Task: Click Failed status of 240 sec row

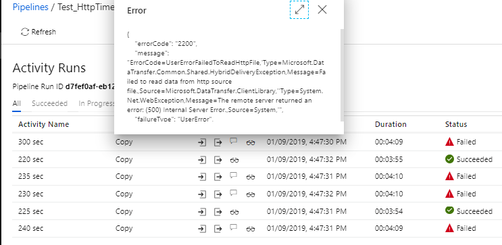Action: (x=460, y=228)
